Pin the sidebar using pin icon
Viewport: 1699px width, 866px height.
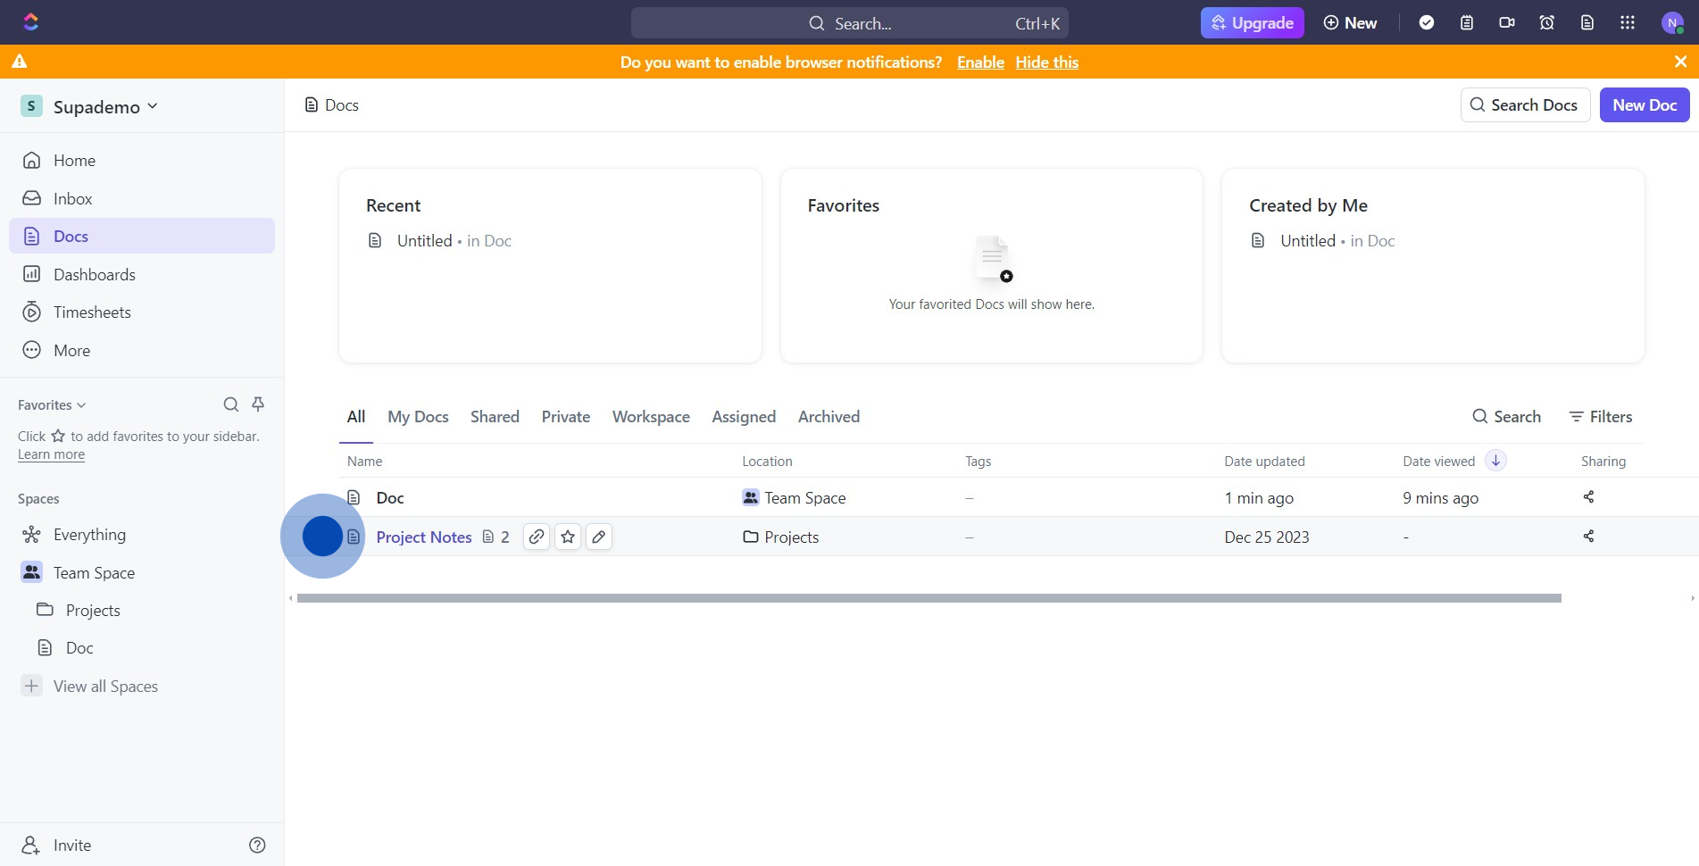point(258,404)
